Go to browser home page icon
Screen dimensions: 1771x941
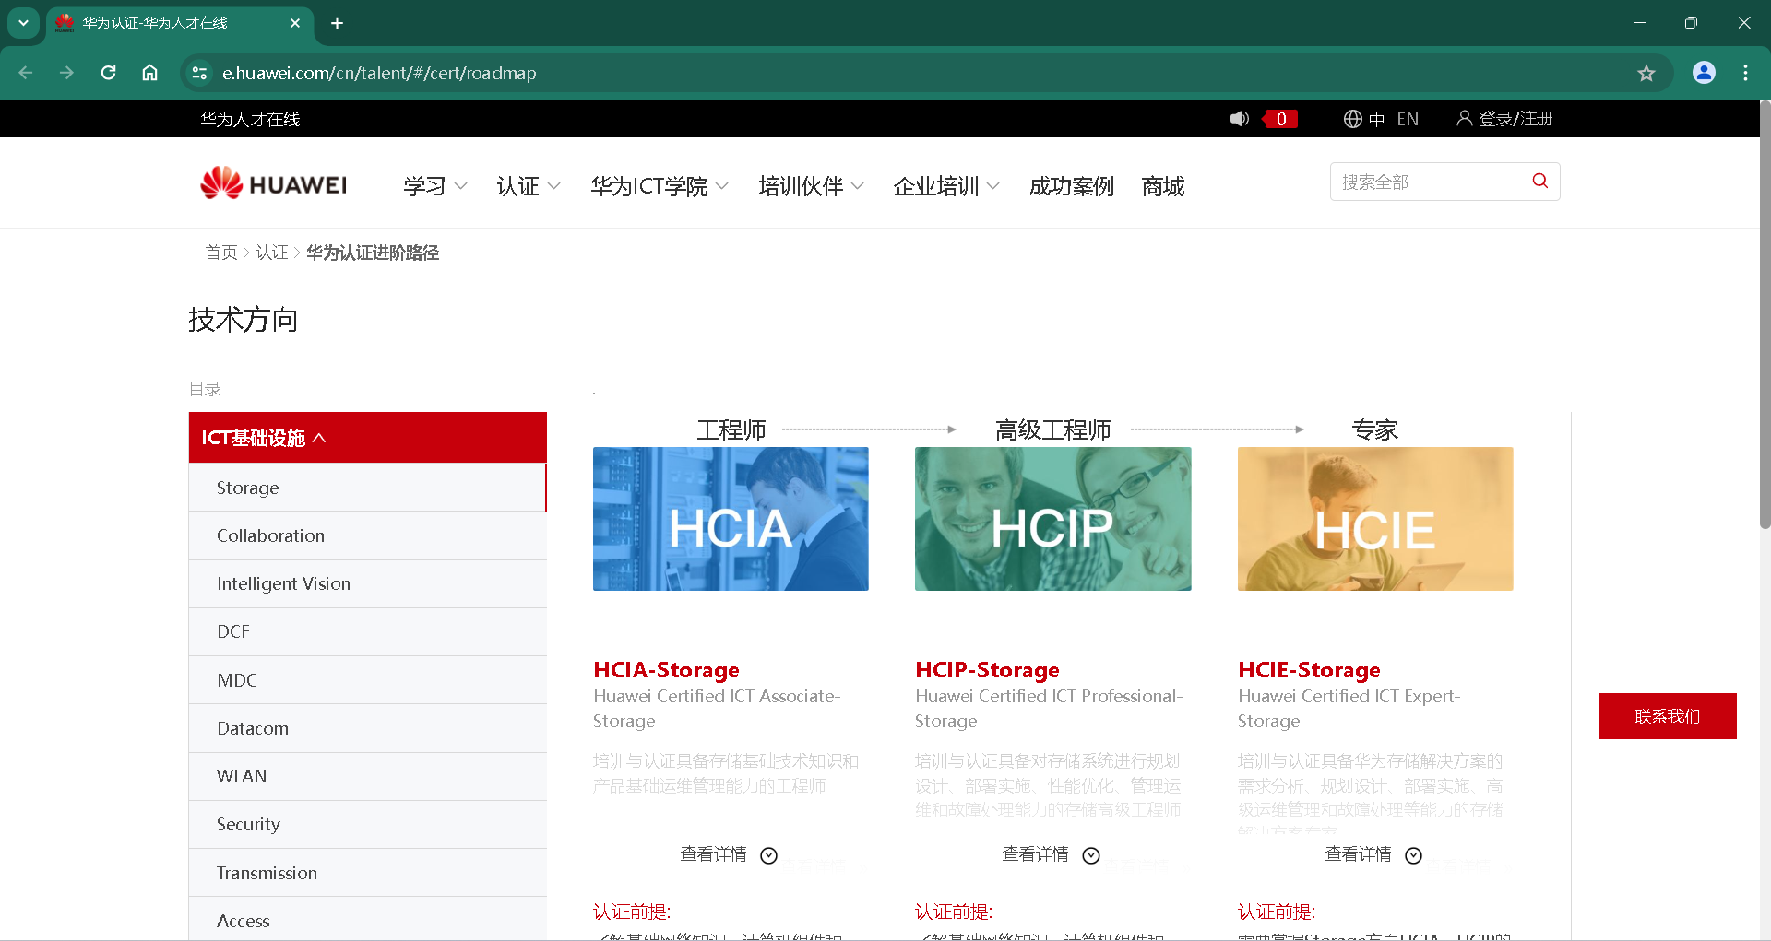coord(149,73)
